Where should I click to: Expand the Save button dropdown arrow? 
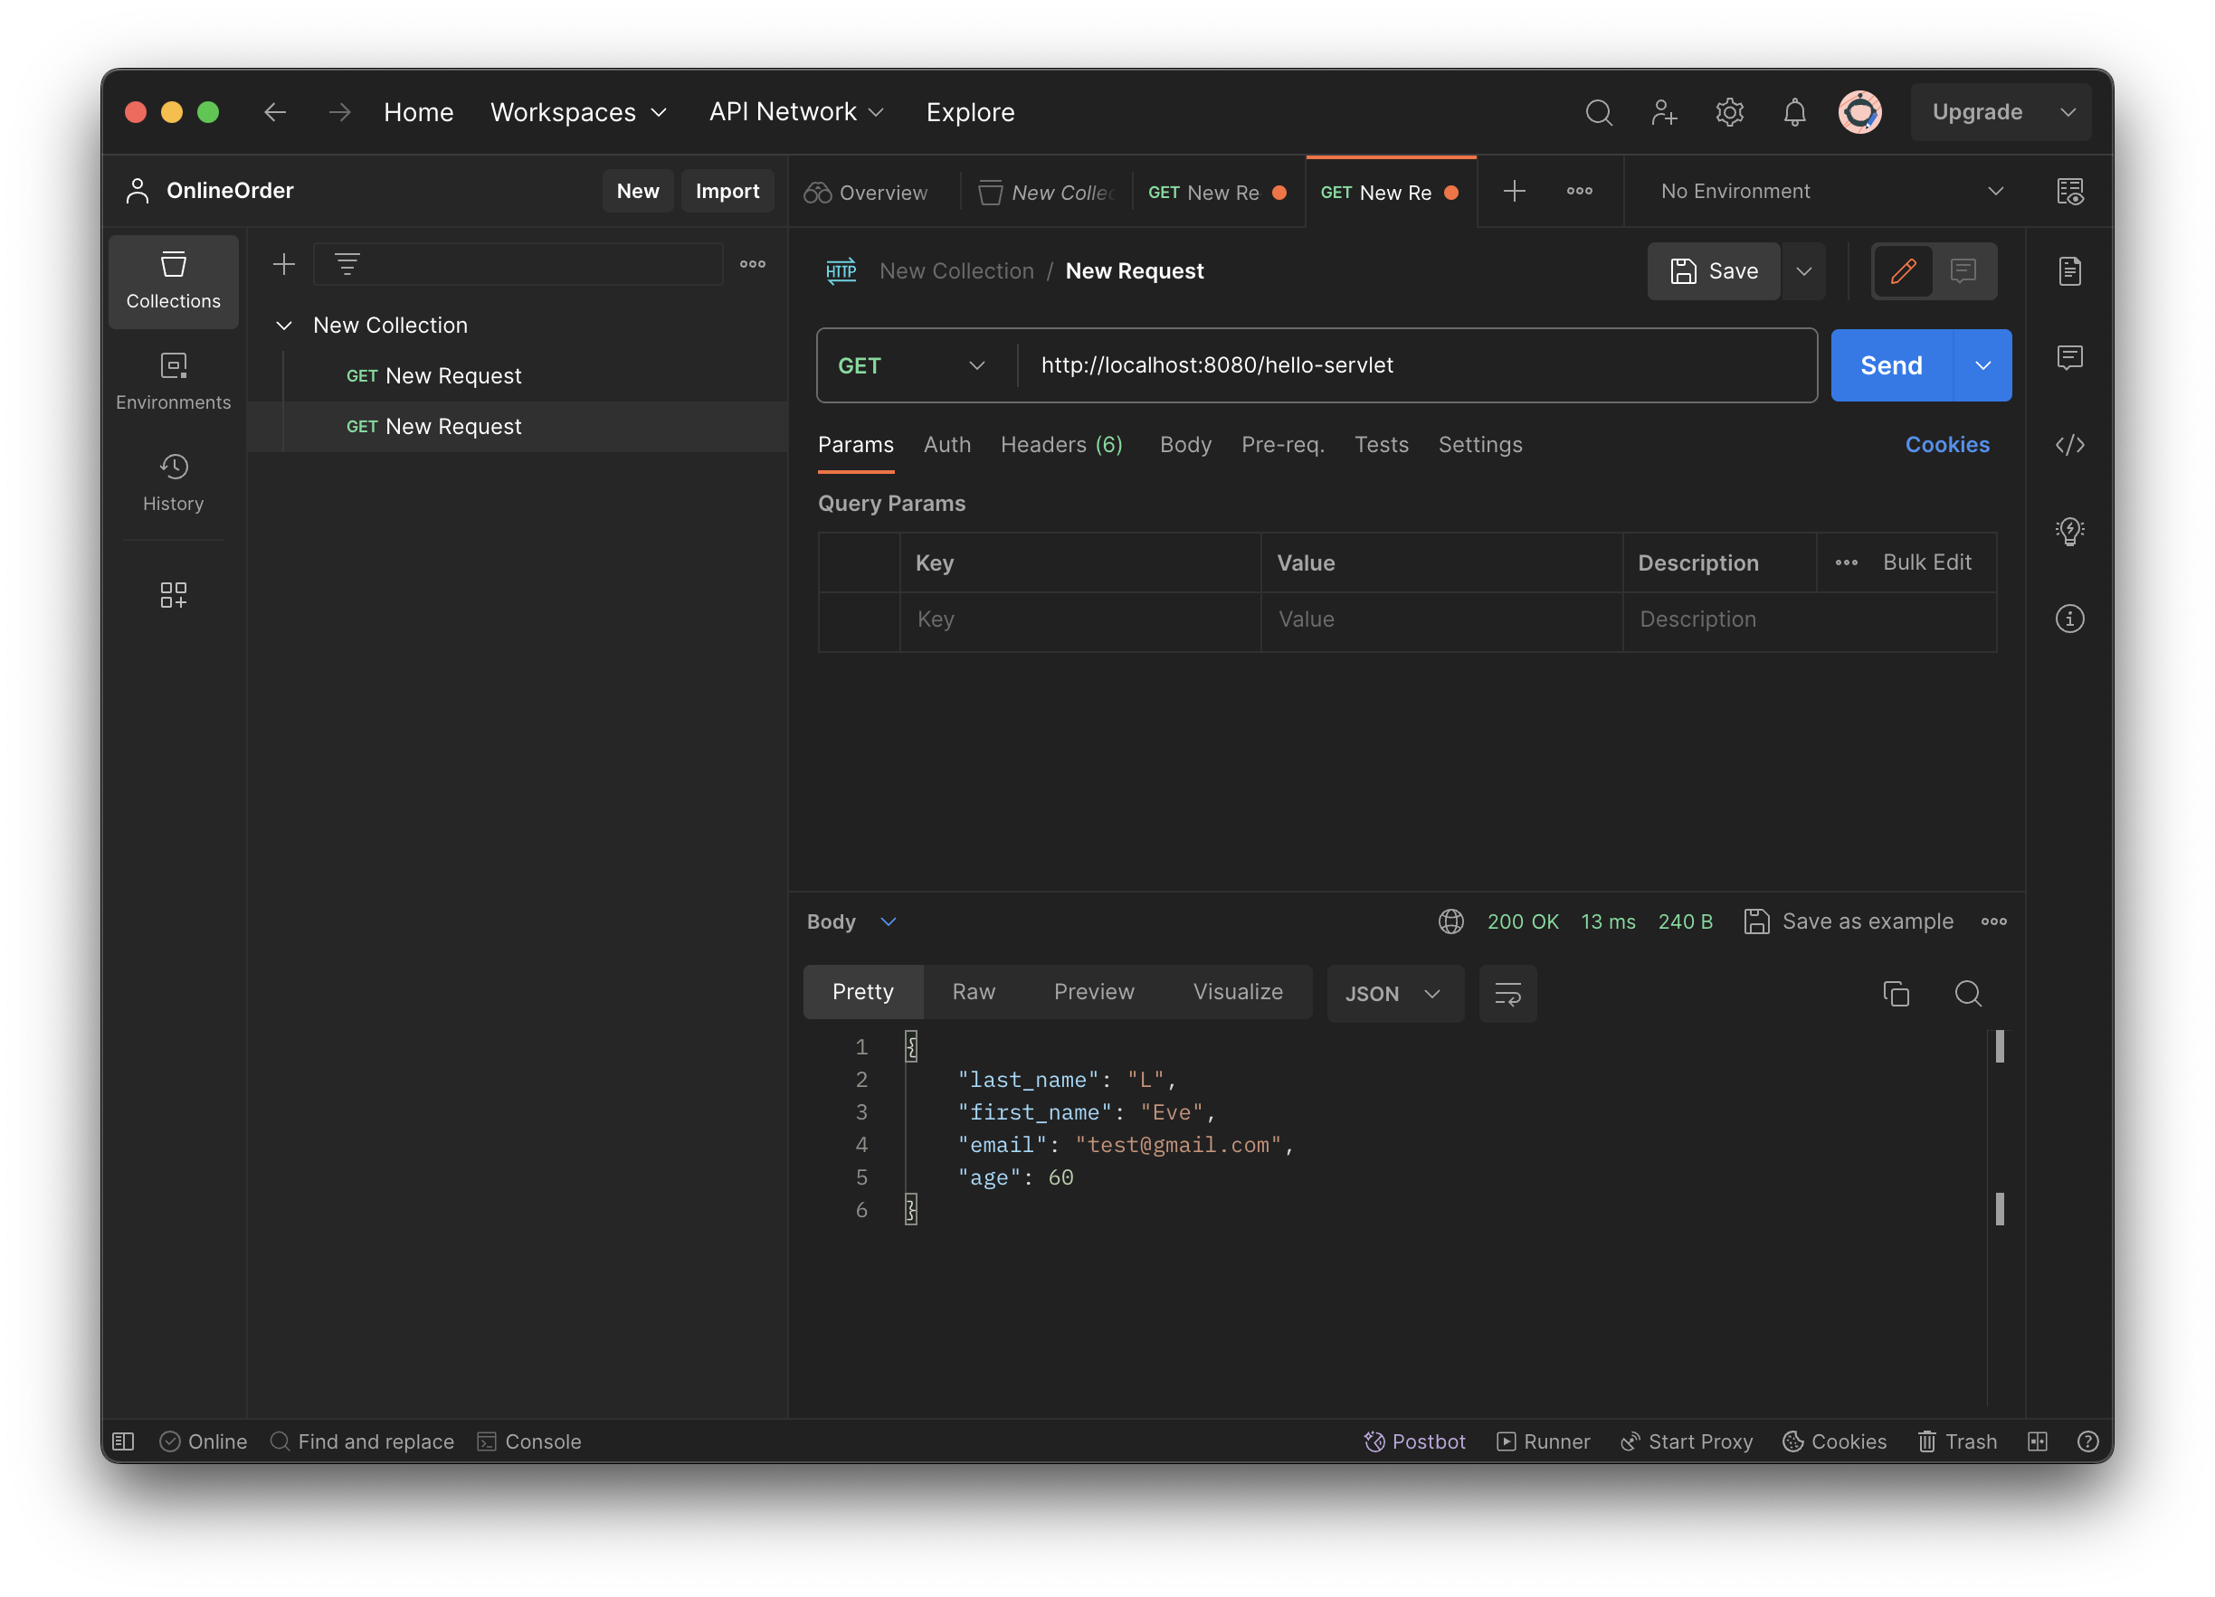coord(1804,269)
